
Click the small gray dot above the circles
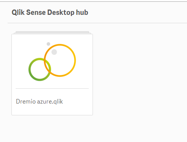click(48, 44)
